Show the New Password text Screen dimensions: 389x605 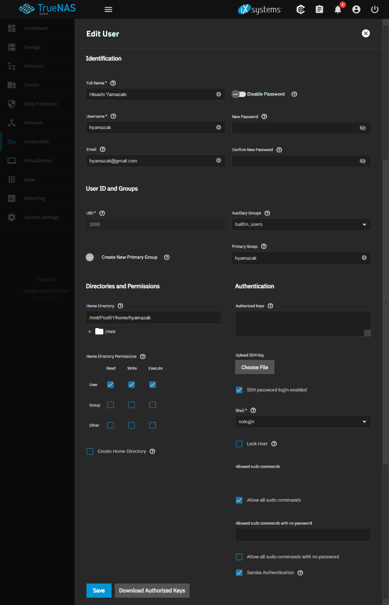coord(363,128)
